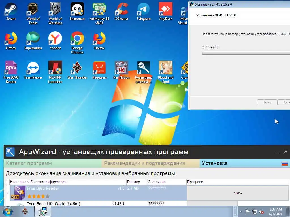Screen dimensions: 290x217
Task: Open the Aliexpress shortcut
Action: [x=99, y=70]
